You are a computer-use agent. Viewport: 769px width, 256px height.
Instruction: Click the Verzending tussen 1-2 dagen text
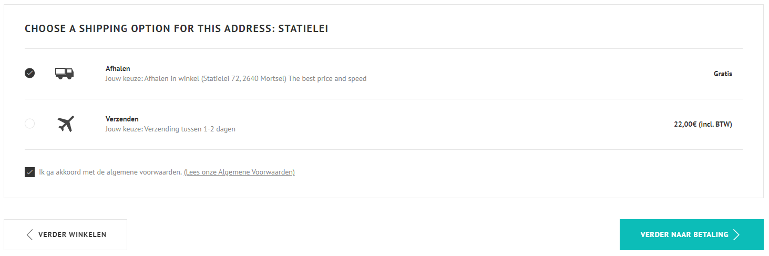click(189, 129)
